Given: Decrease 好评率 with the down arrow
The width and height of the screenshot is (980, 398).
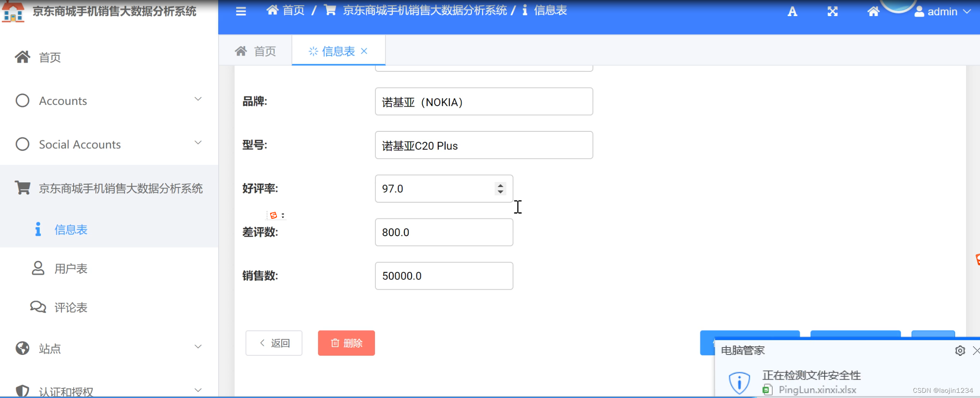Looking at the screenshot, I should (500, 192).
